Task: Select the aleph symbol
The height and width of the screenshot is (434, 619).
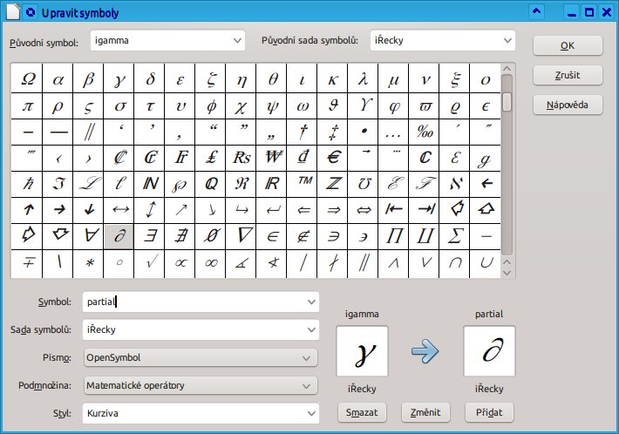Action: (x=455, y=184)
